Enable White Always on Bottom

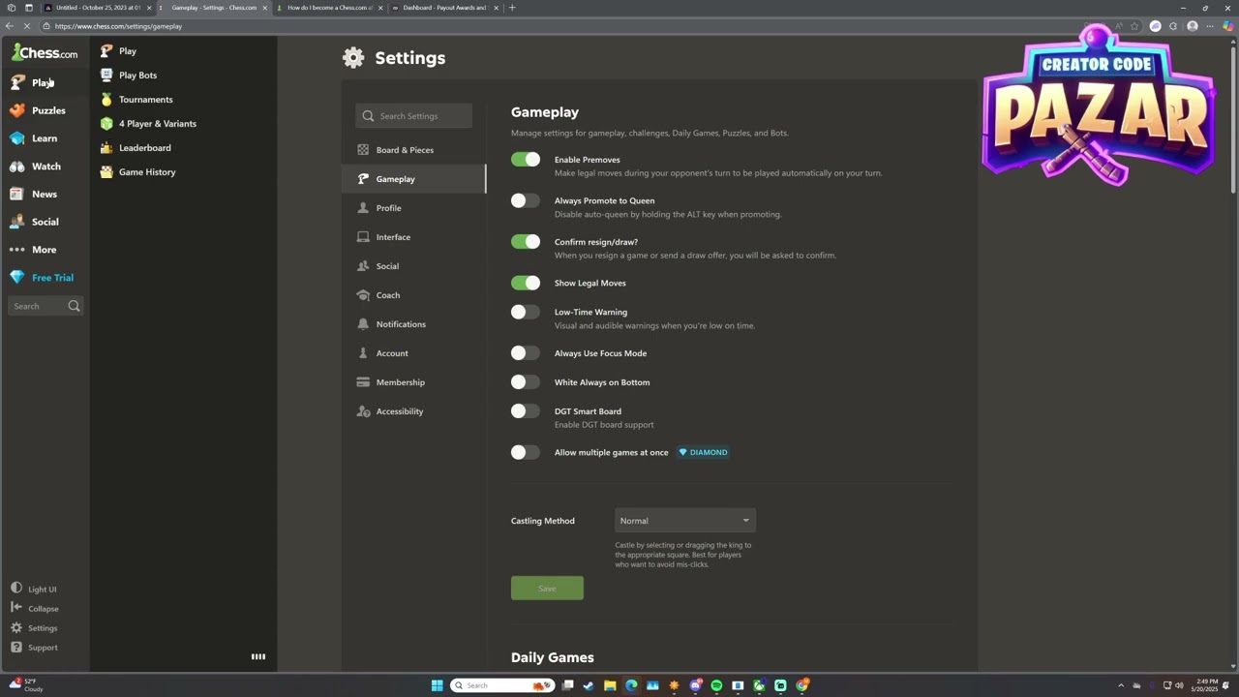pos(526,382)
